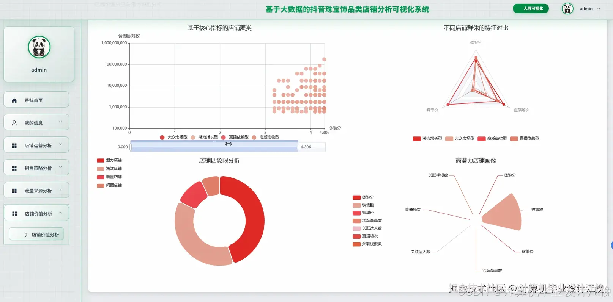Image resolution: width=613 pixels, height=302 pixels.
Task: Toggle 体验分 in the 高潜力店铺画像 legend
Action: pyautogui.click(x=363, y=197)
